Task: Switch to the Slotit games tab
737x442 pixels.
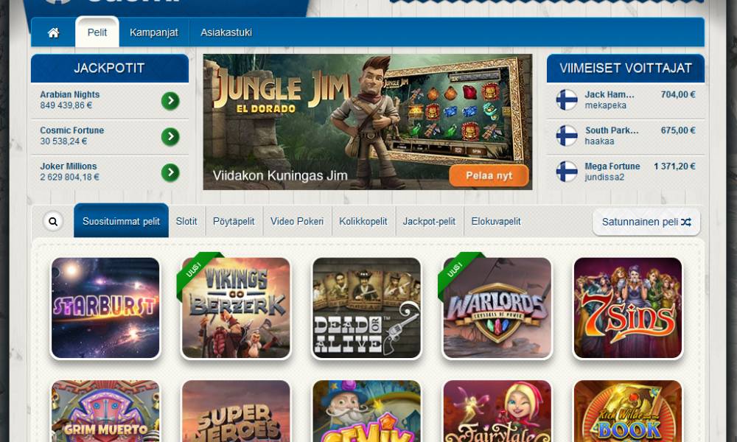Action: pyautogui.click(x=186, y=221)
